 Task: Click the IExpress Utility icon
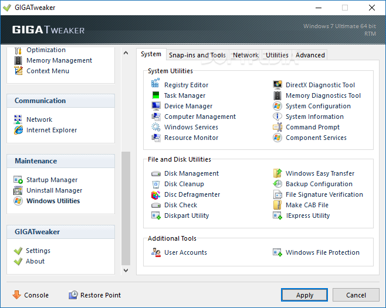pos(277,215)
